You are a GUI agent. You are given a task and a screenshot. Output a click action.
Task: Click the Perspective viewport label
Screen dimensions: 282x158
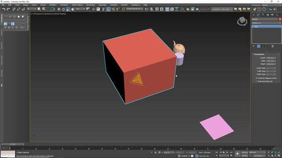coord(39,14)
